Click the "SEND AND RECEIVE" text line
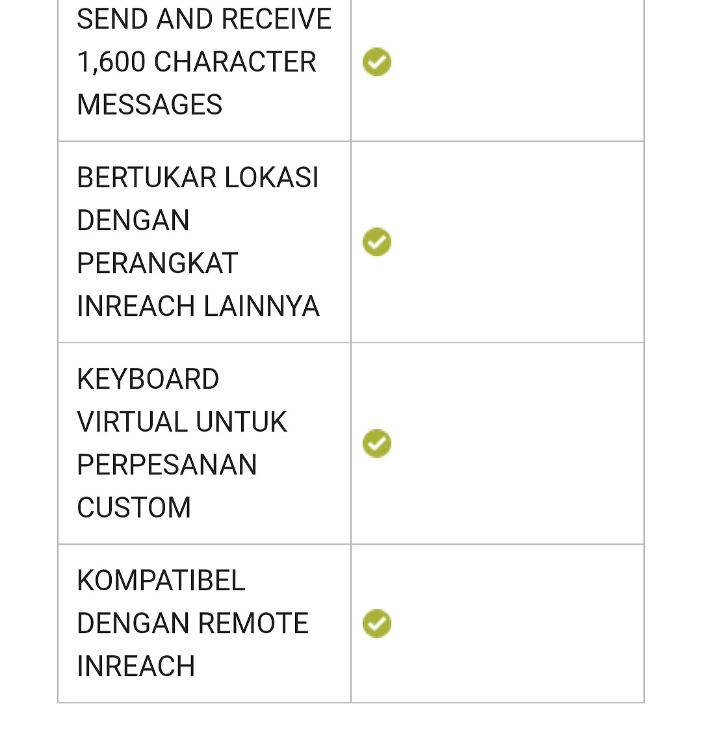This screenshot has width=702, height=741. (204, 19)
